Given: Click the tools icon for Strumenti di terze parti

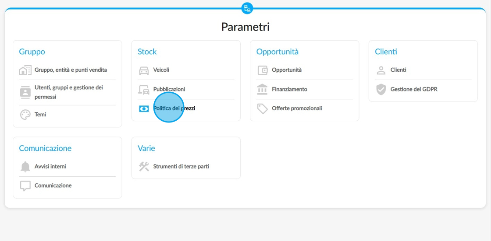Looking at the screenshot, I should coord(144,167).
